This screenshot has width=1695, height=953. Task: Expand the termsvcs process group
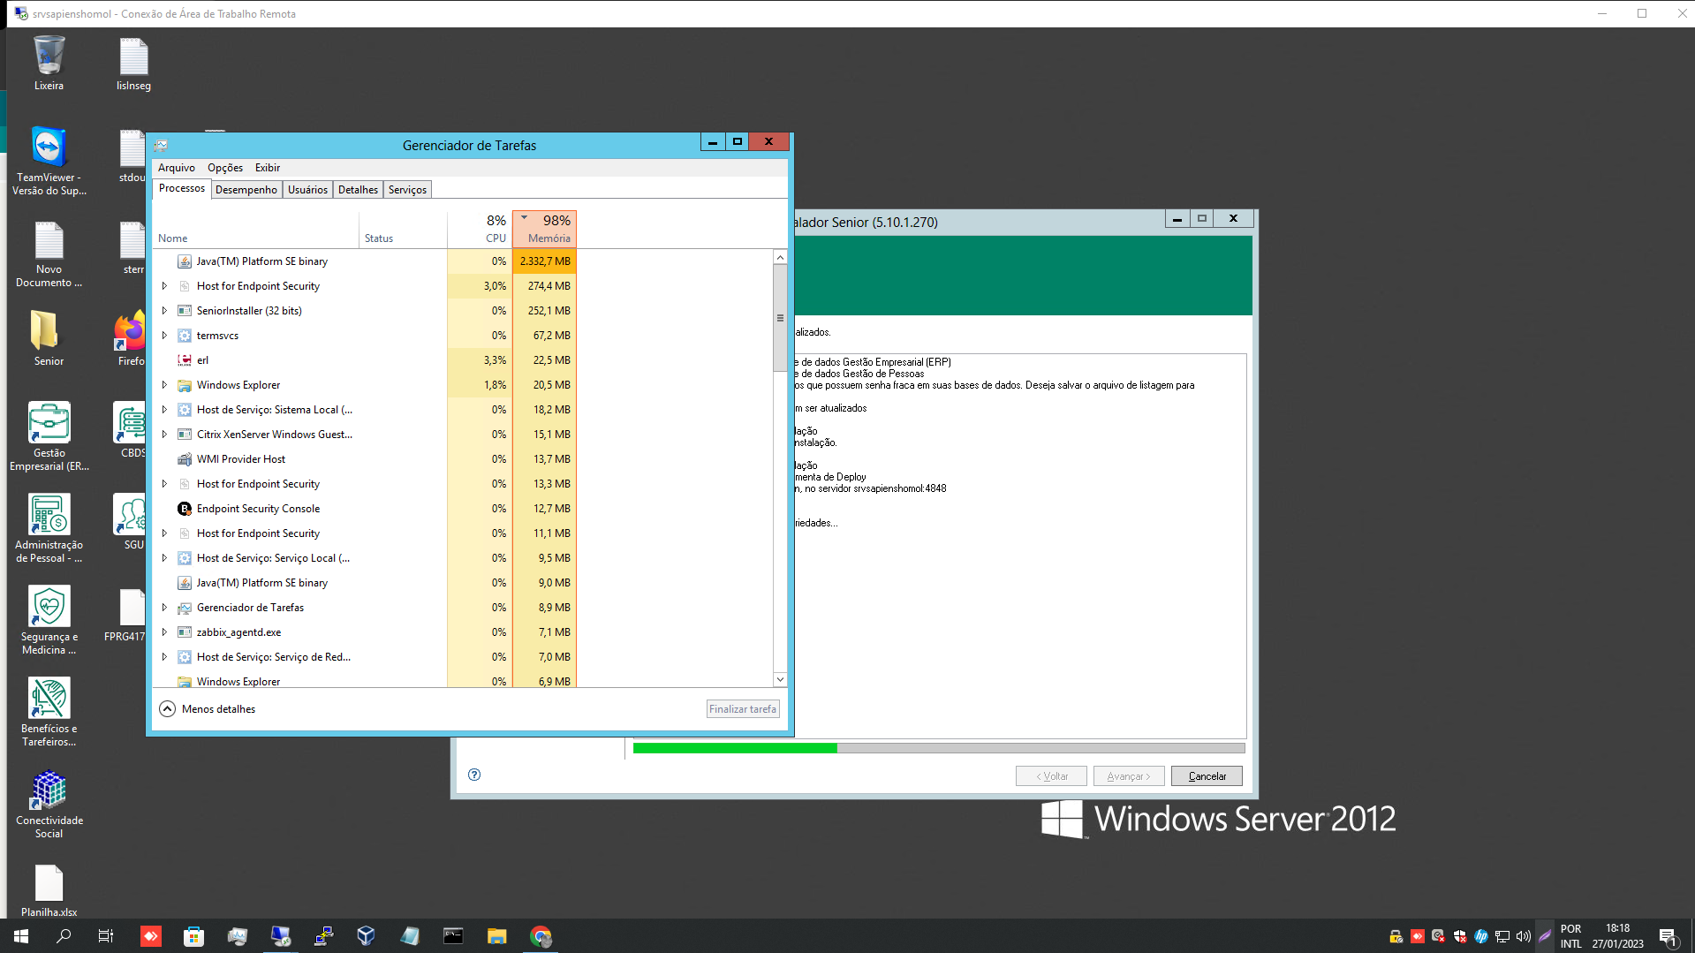click(x=164, y=336)
